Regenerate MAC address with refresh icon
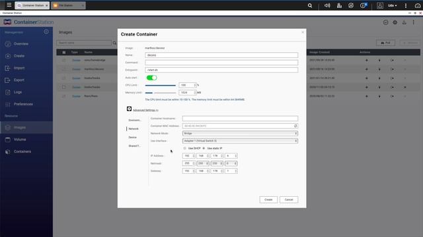This screenshot has width=423, height=237. point(295,126)
